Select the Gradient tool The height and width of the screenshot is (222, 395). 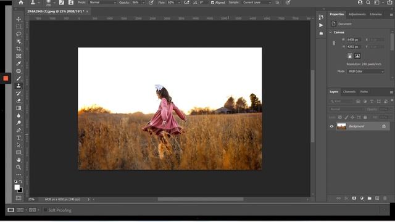point(19,108)
